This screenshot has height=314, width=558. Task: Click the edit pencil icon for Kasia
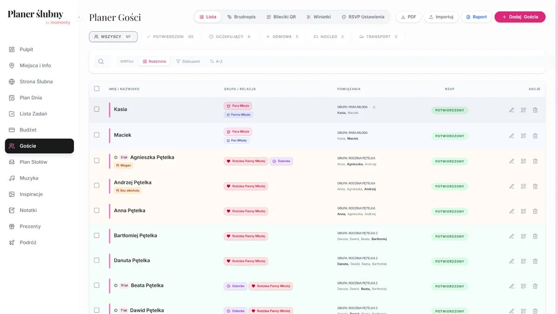click(511, 110)
